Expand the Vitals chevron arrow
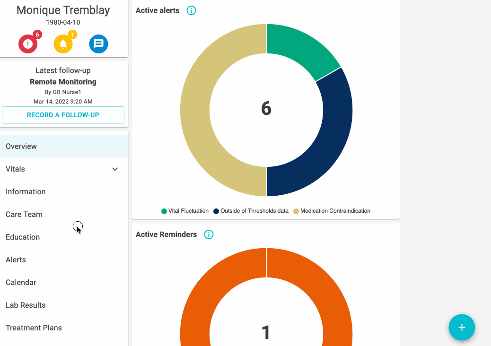The width and height of the screenshot is (491, 346). coord(115,169)
